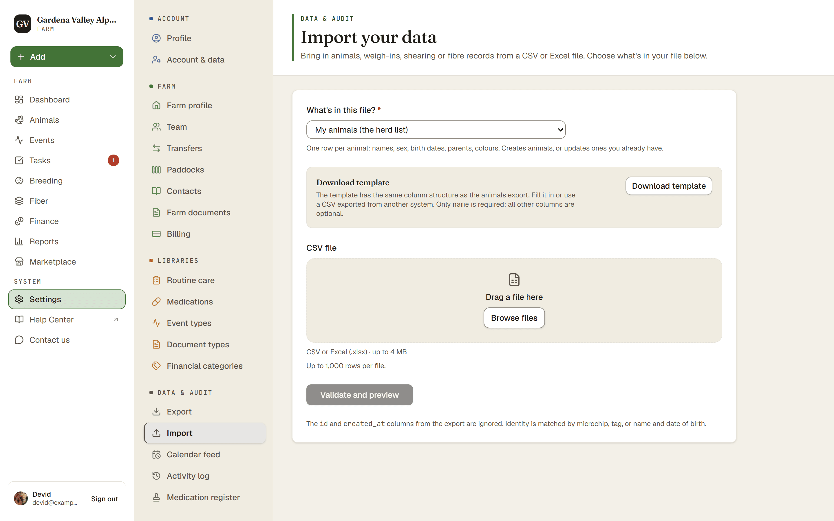Click the Events pulse icon in the main sidebar
The width and height of the screenshot is (834, 521).
click(x=19, y=140)
